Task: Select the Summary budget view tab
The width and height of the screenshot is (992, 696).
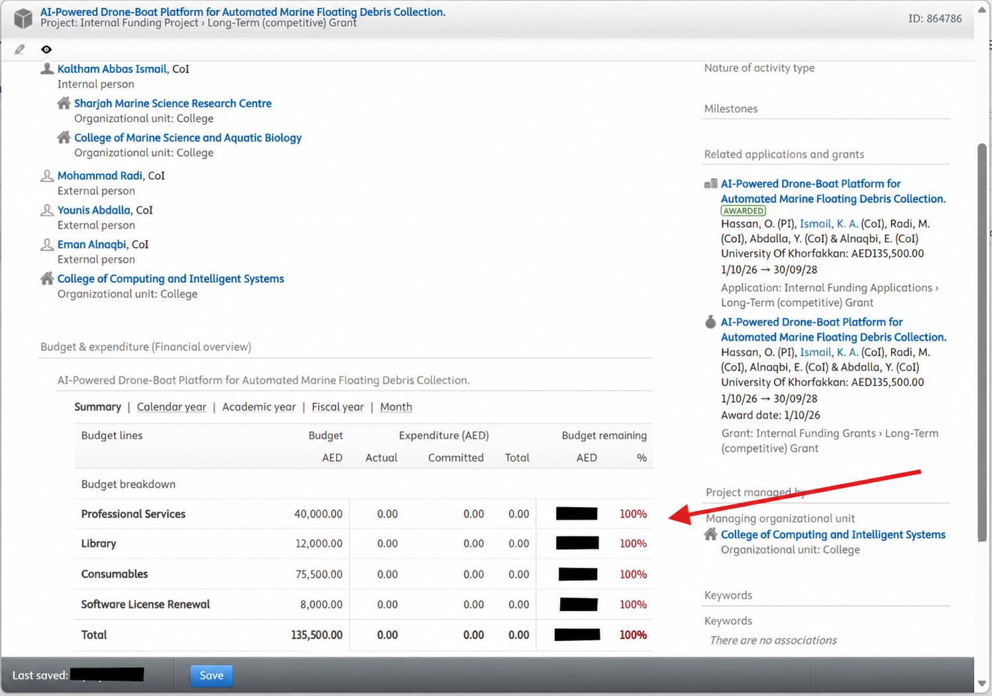Action: pos(97,407)
